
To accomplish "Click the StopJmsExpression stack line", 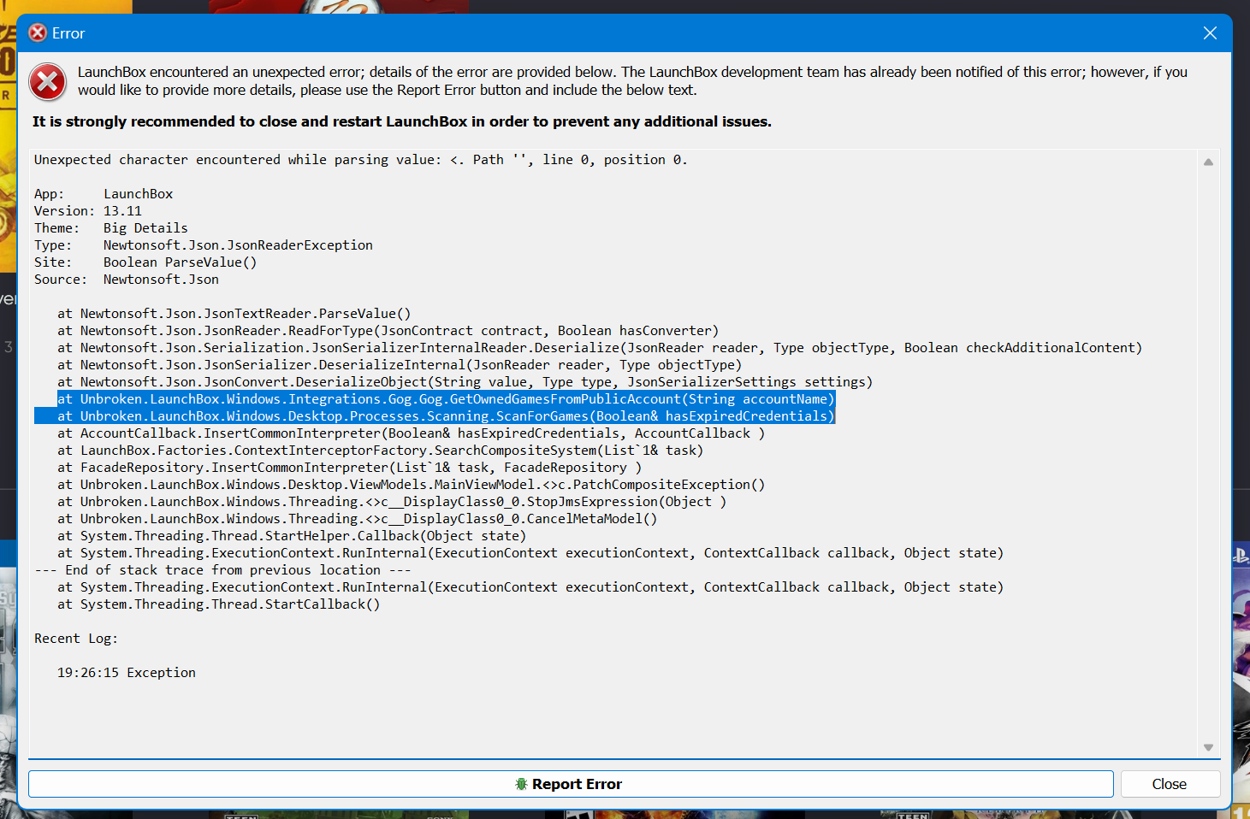I will click(x=392, y=502).
